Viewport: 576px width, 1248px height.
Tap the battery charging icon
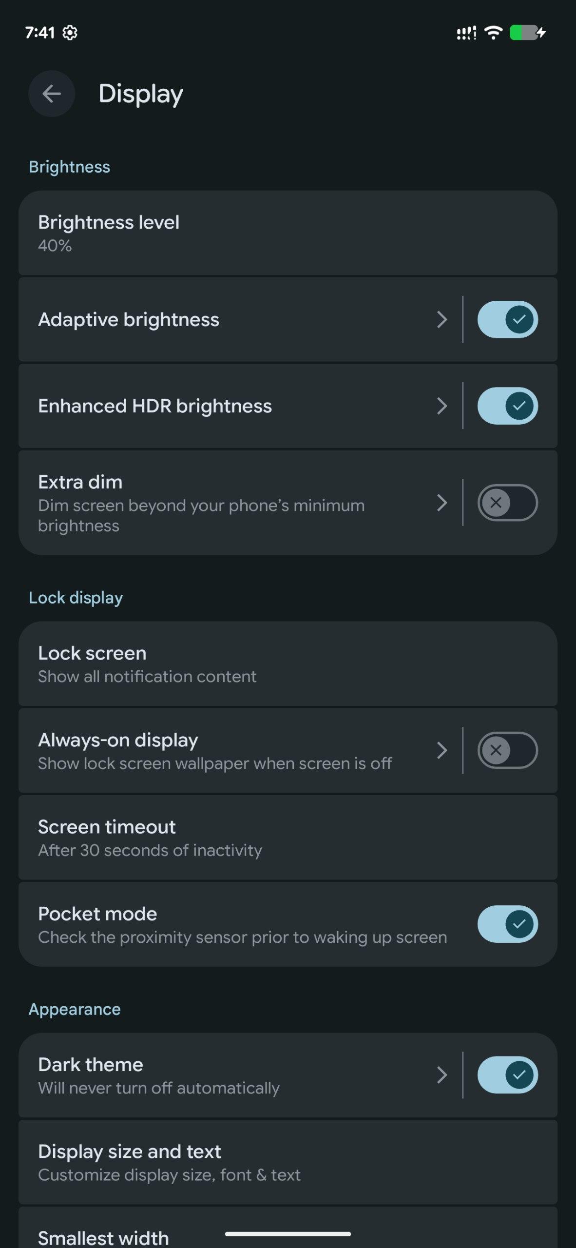pos(527,33)
